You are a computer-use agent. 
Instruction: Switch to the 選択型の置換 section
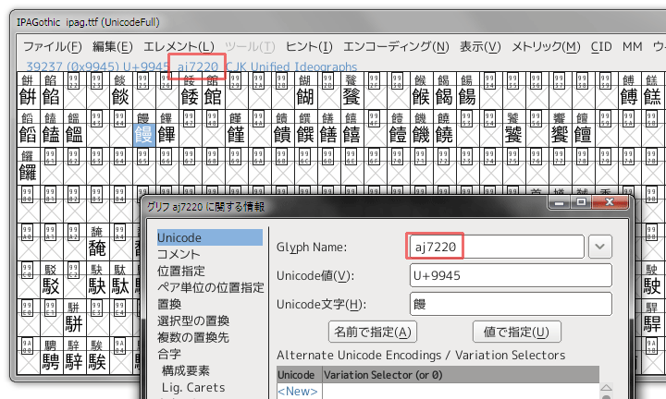(193, 320)
